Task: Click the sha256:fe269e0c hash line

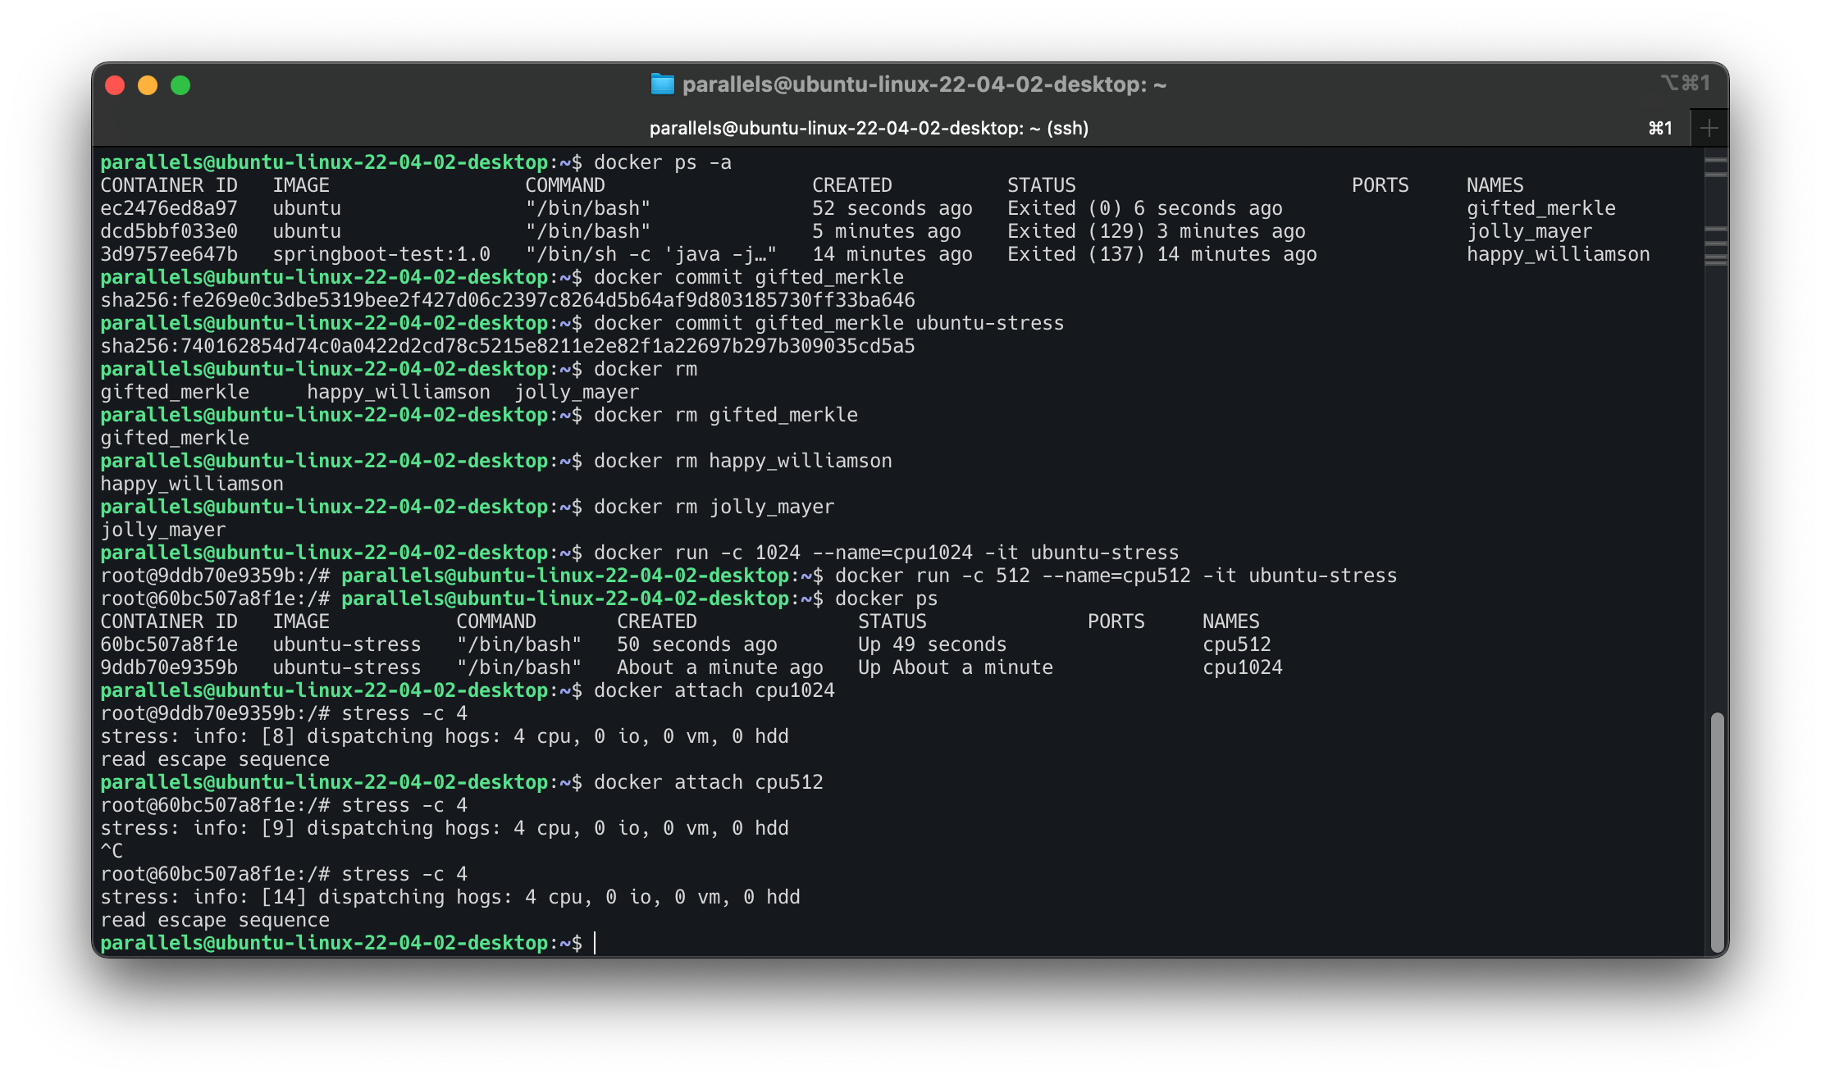Action: point(508,300)
